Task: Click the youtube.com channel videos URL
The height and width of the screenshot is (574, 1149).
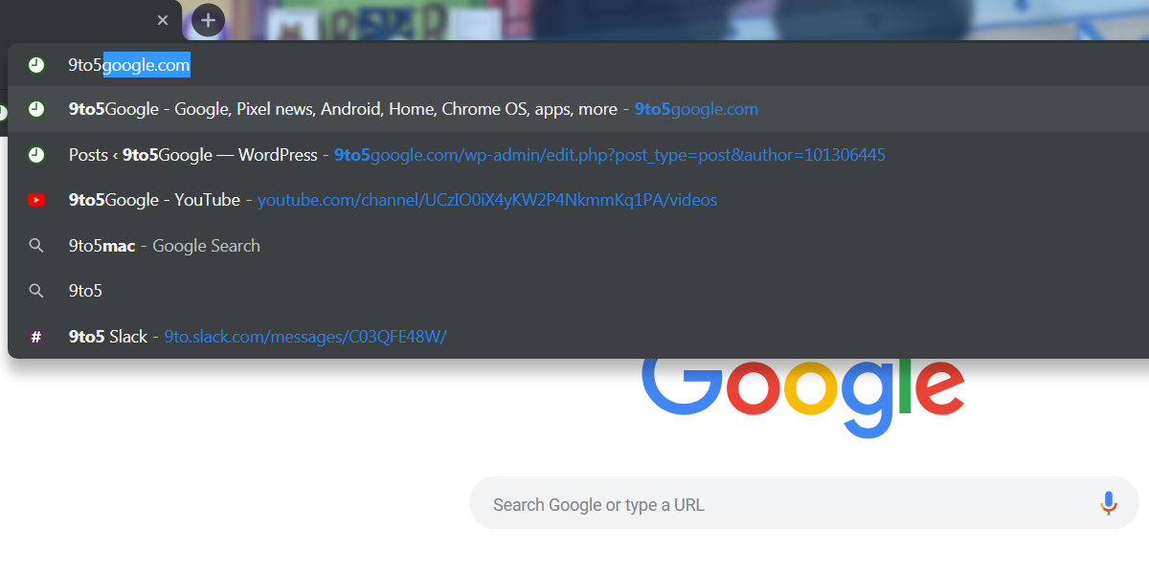Action: pyautogui.click(x=487, y=200)
